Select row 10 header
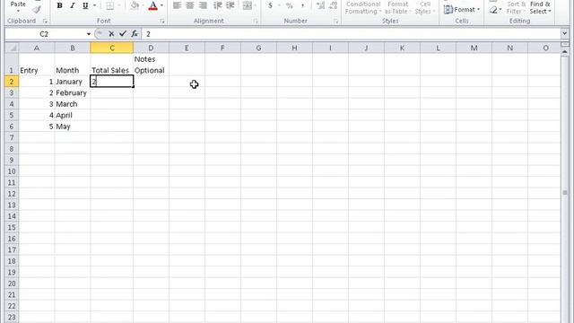574x323 pixels. point(12,171)
